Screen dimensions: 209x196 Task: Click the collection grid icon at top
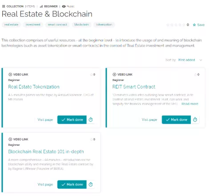coord(4,6)
